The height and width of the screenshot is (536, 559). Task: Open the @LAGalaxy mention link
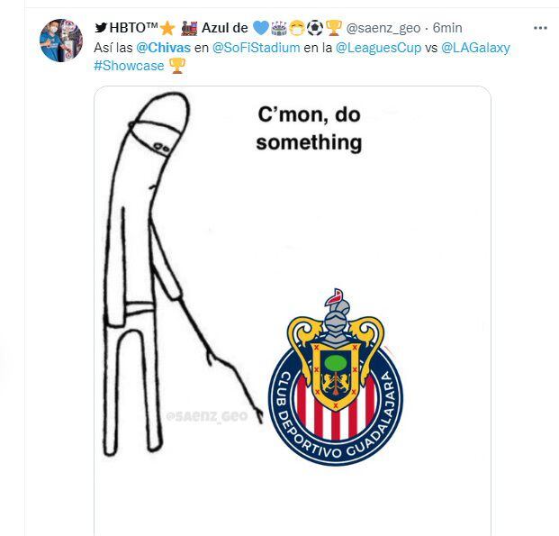(x=475, y=48)
